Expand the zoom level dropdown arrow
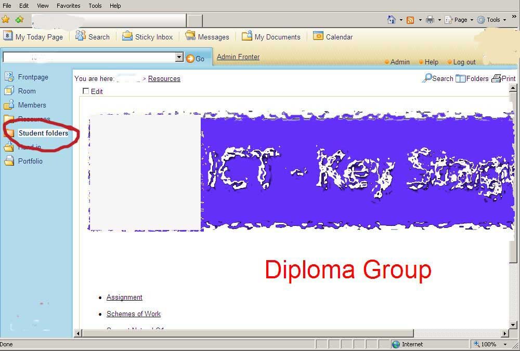 pyautogui.click(x=505, y=344)
